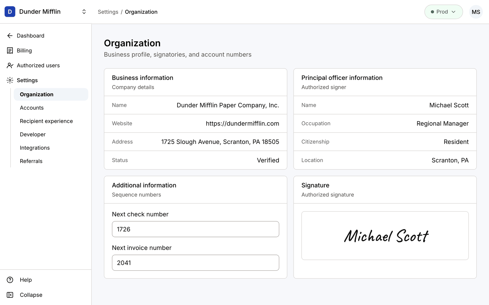Click the MS user avatar

click(x=476, y=12)
